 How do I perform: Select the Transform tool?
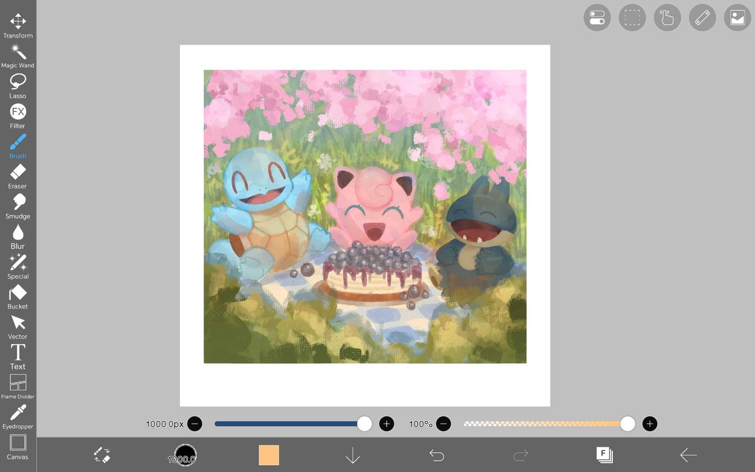18,26
